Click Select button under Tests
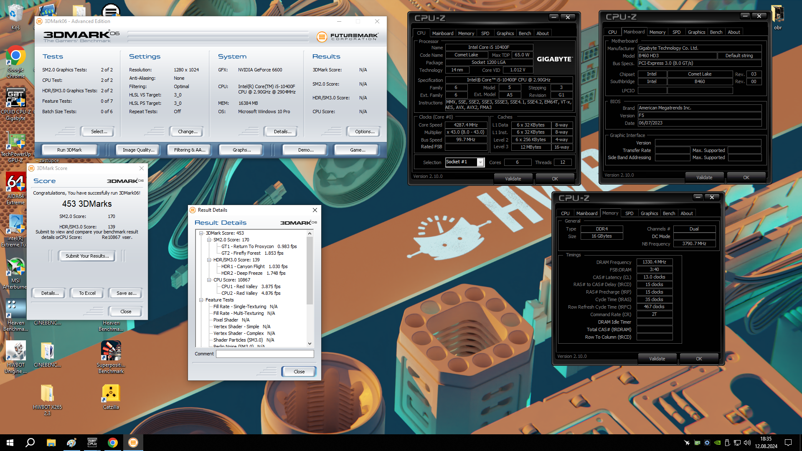This screenshot has width=802, height=451. [99, 132]
